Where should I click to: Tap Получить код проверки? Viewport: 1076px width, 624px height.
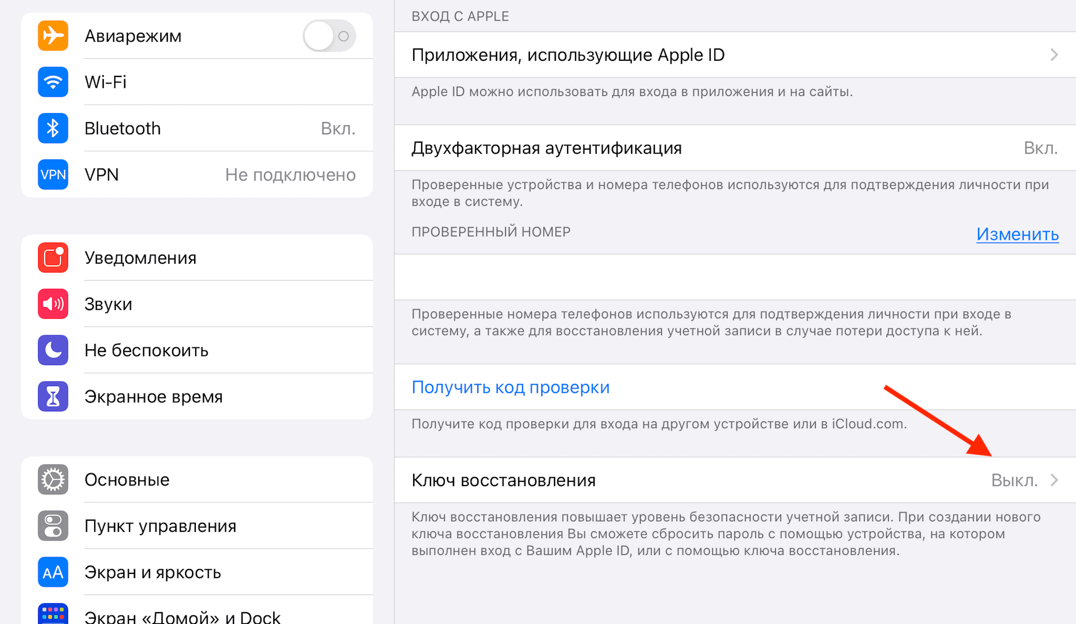click(511, 387)
